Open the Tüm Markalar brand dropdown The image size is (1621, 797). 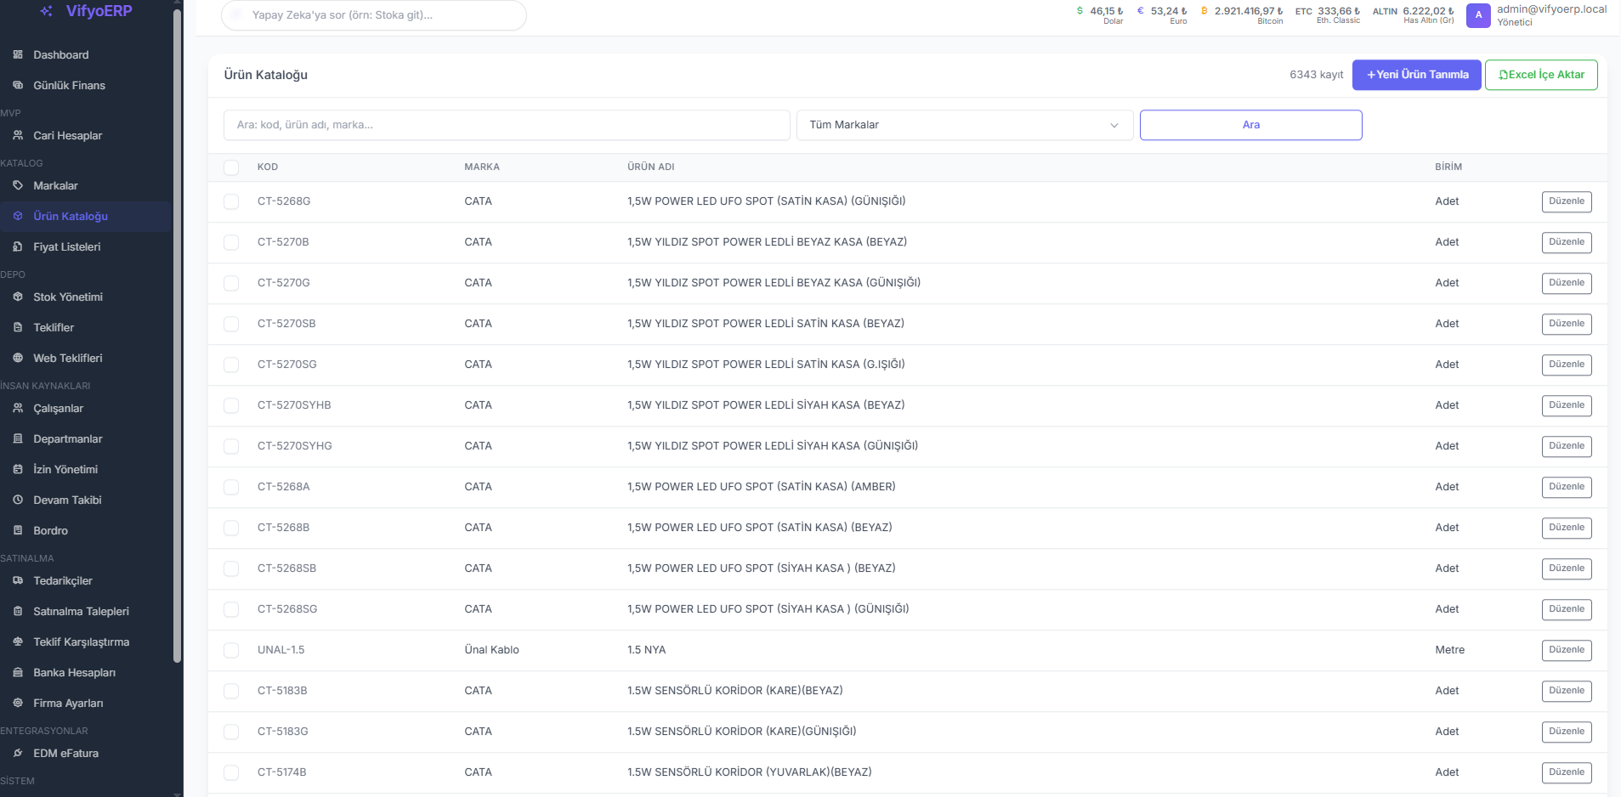(965, 125)
